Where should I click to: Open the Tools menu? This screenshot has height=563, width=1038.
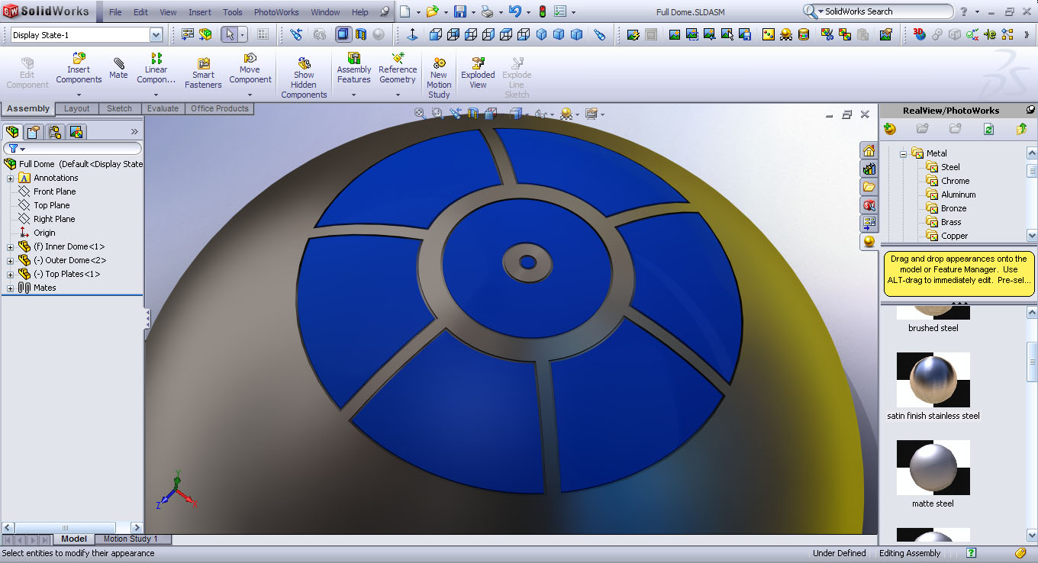233,12
